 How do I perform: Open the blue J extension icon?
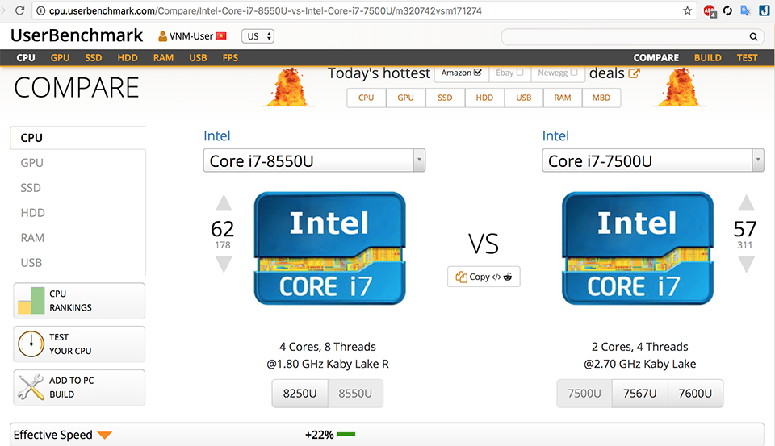tap(765, 10)
